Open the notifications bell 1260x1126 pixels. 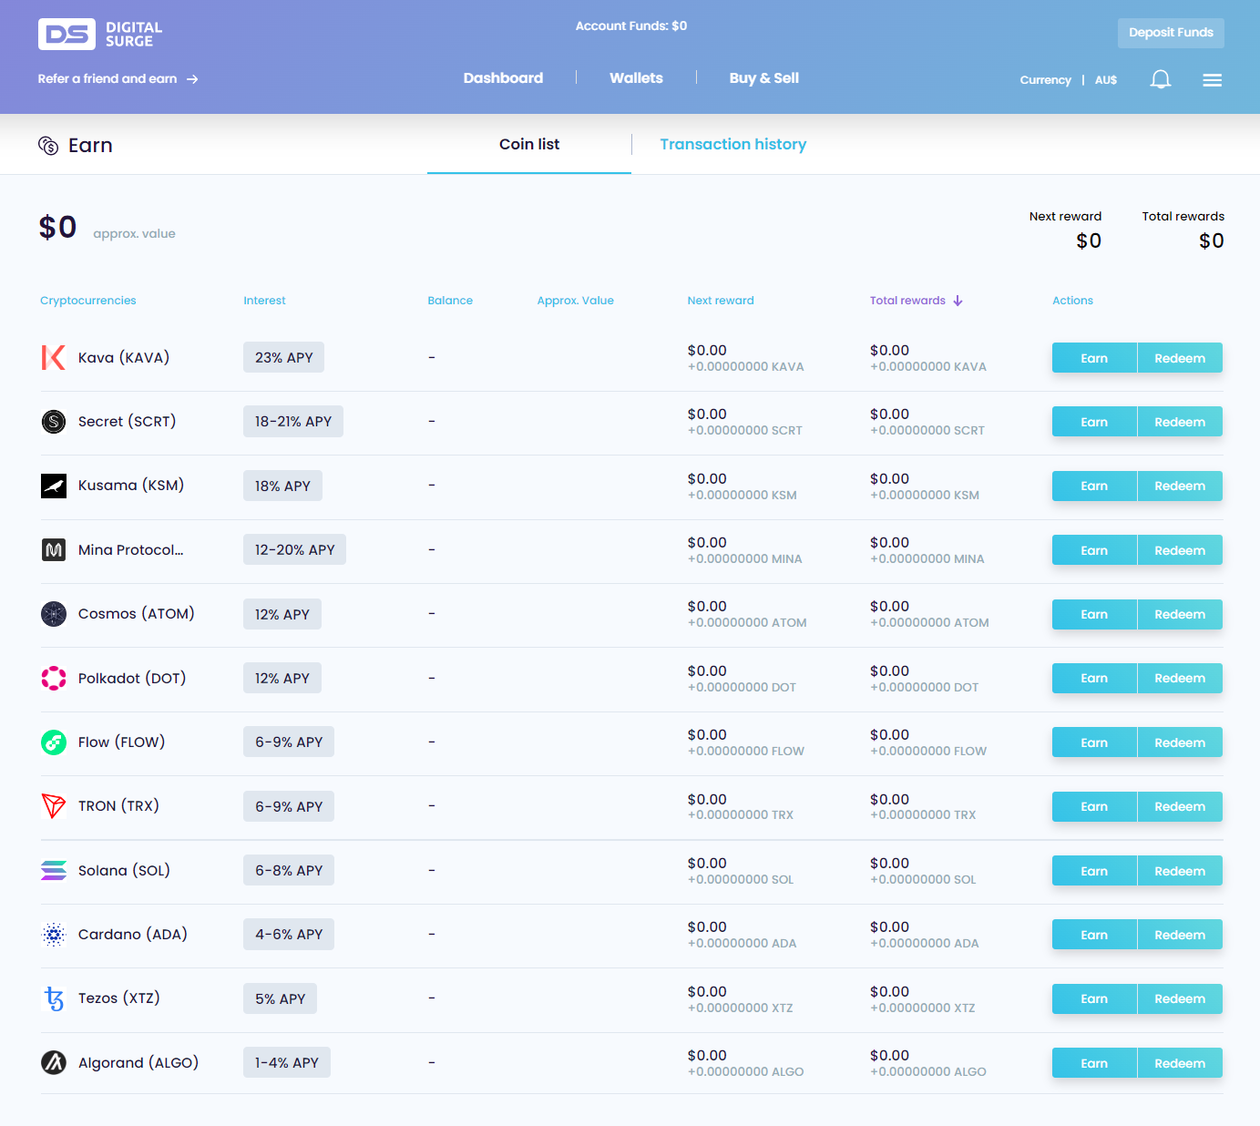1161,79
